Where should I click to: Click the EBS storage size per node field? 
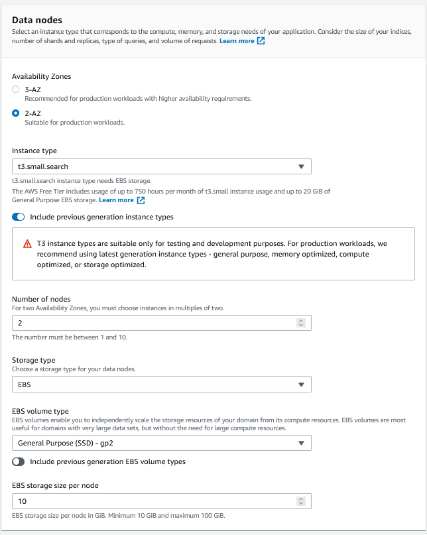(x=152, y=501)
